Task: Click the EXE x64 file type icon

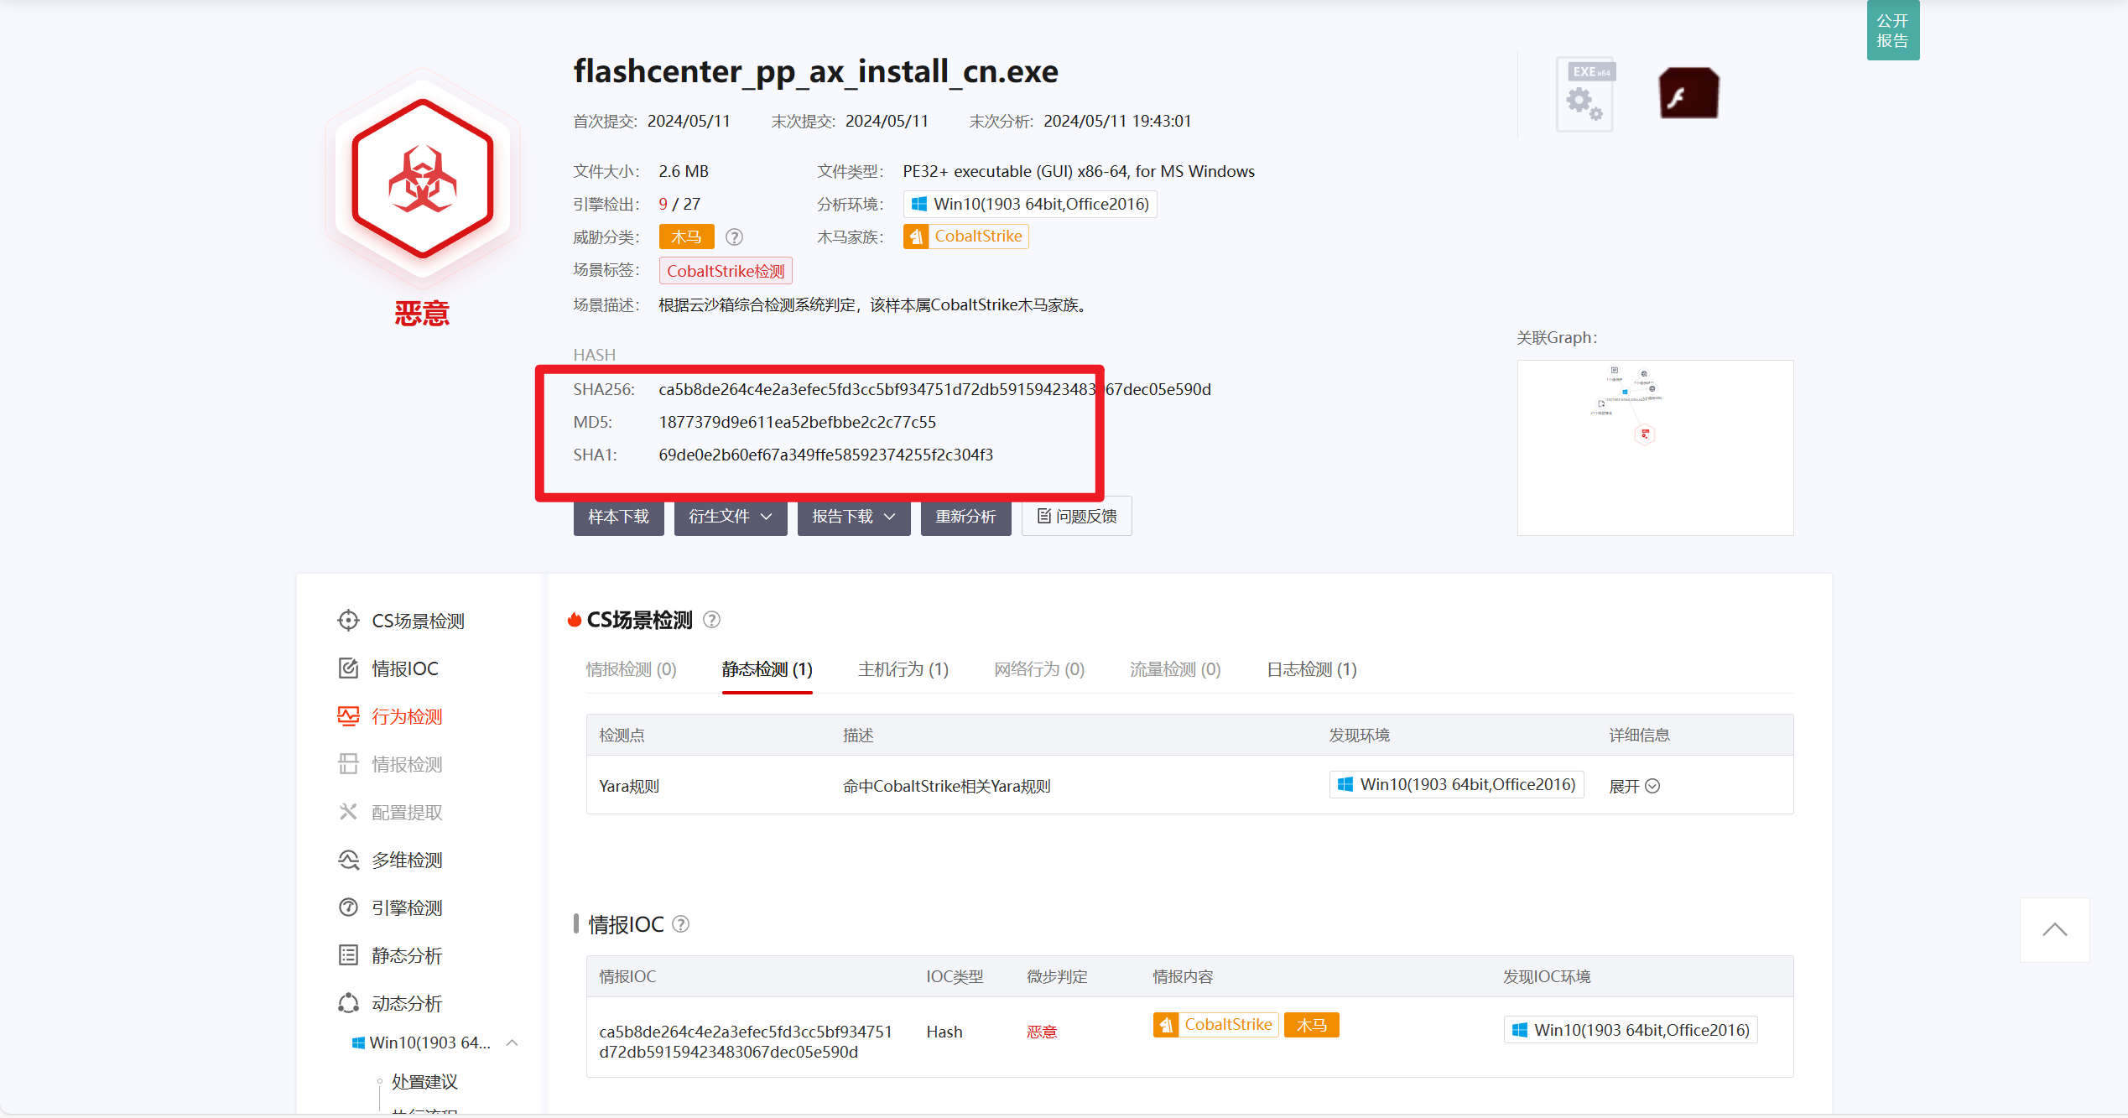Action: [1585, 94]
